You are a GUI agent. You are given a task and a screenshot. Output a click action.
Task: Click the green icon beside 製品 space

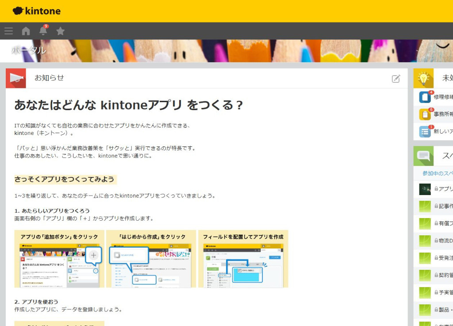pos(425,310)
